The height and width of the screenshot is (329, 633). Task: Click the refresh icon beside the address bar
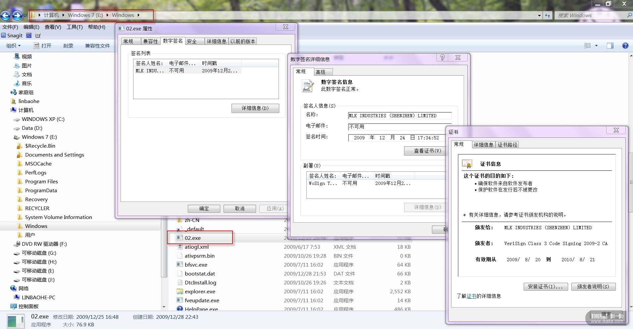click(x=548, y=16)
